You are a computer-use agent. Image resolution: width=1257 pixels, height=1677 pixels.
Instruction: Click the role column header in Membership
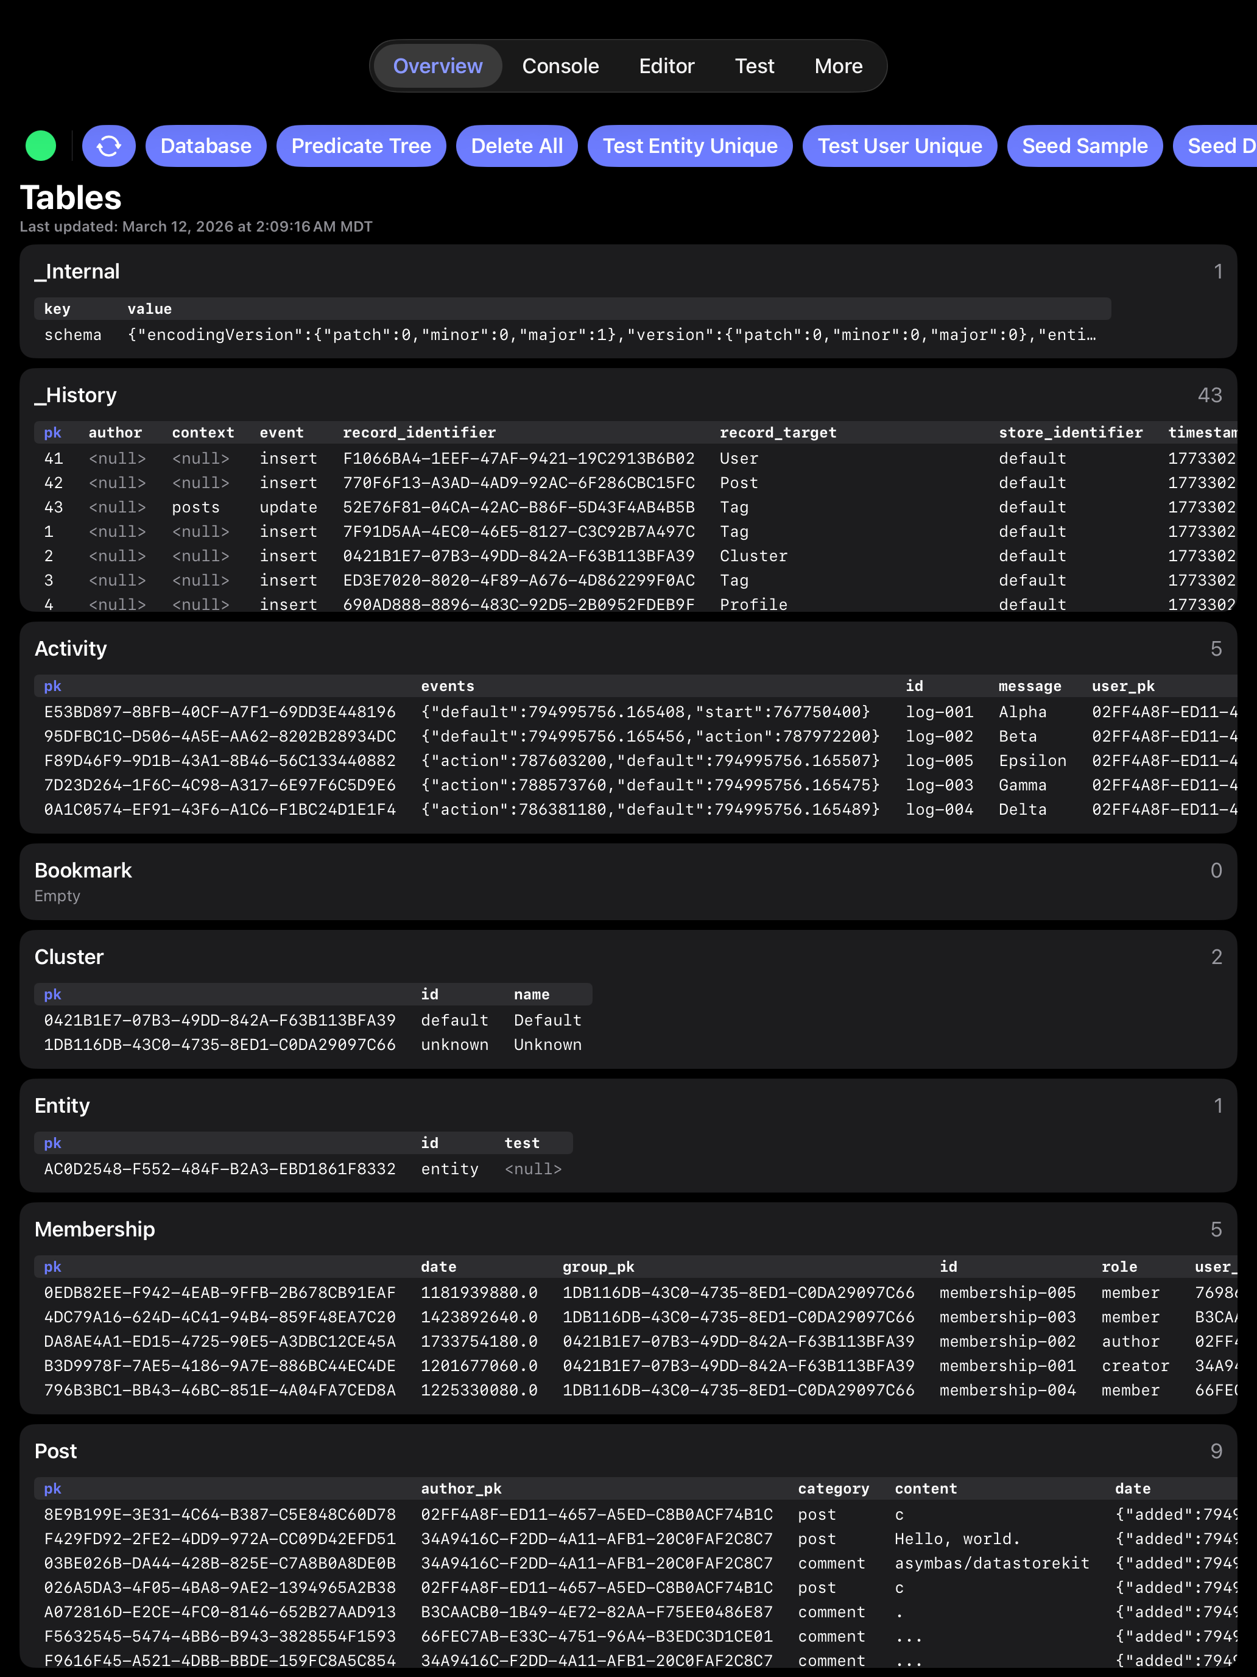1119,1267
